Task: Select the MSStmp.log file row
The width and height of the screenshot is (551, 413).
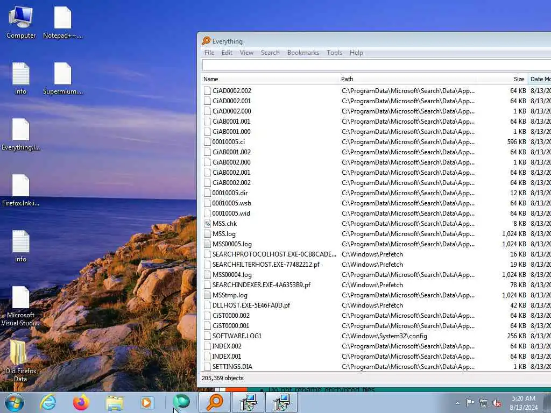Action: [376, 295]
